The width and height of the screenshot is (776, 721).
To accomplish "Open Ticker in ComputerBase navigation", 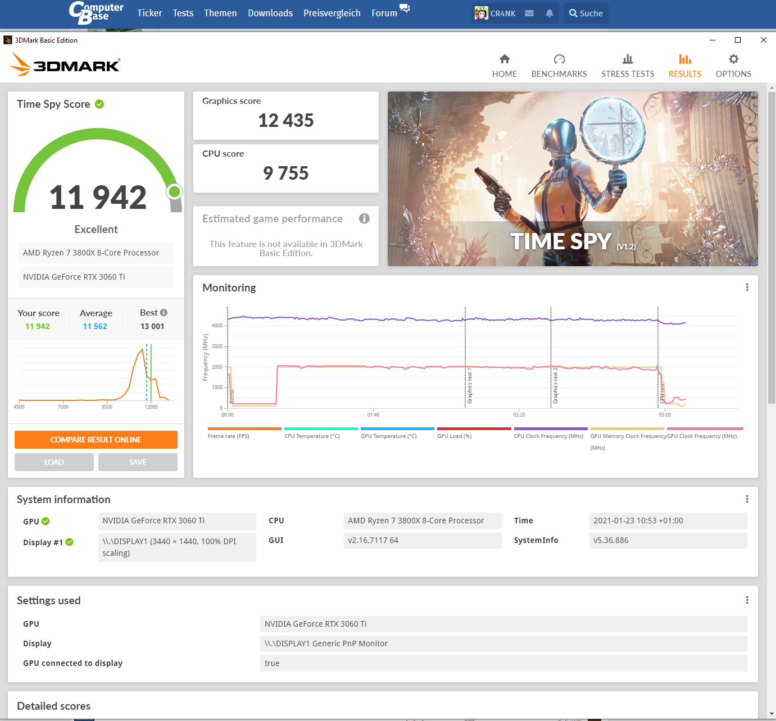I will (x=149, y=13).
